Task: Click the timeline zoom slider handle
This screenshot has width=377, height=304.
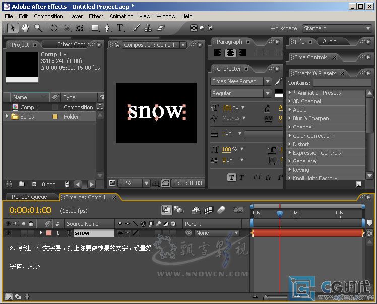Action: pos(266,298)
